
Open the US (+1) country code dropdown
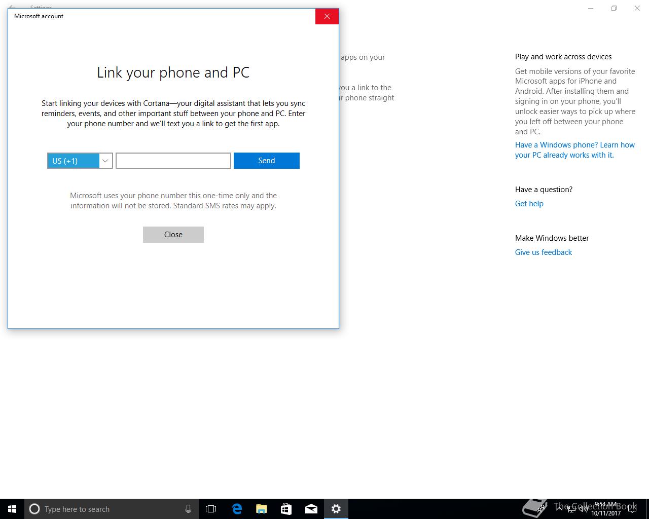[80, 161]
